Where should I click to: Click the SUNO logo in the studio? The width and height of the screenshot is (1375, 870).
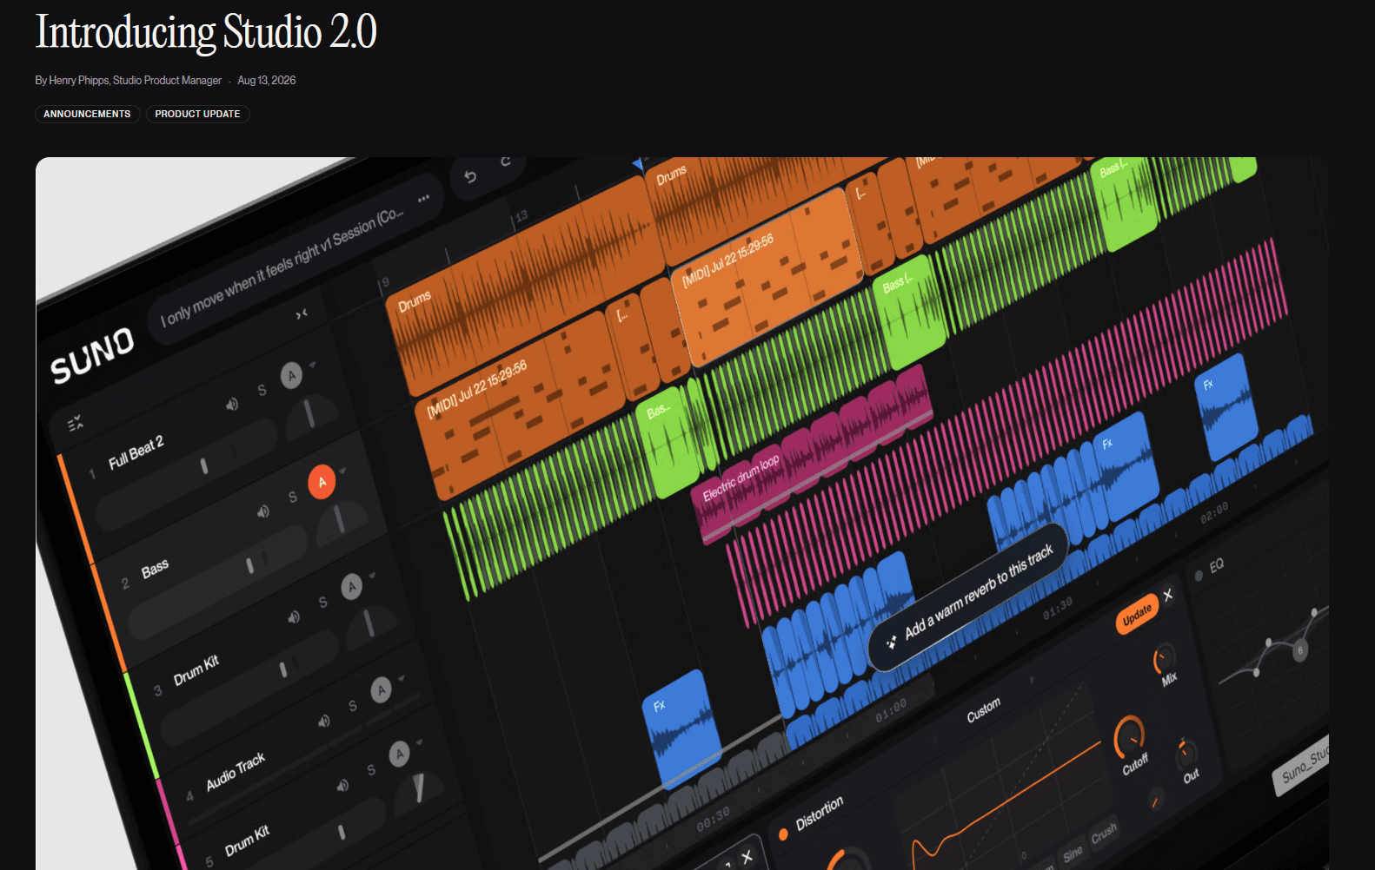point(92,355)
